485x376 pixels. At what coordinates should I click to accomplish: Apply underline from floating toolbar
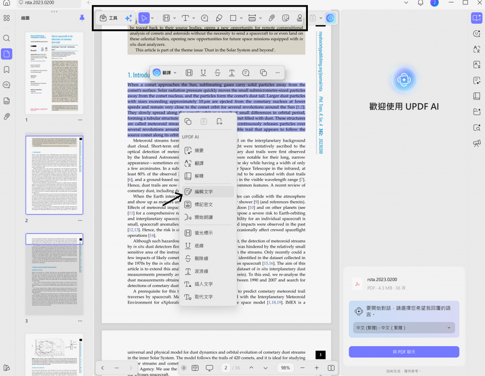click(x=203, y=72)
